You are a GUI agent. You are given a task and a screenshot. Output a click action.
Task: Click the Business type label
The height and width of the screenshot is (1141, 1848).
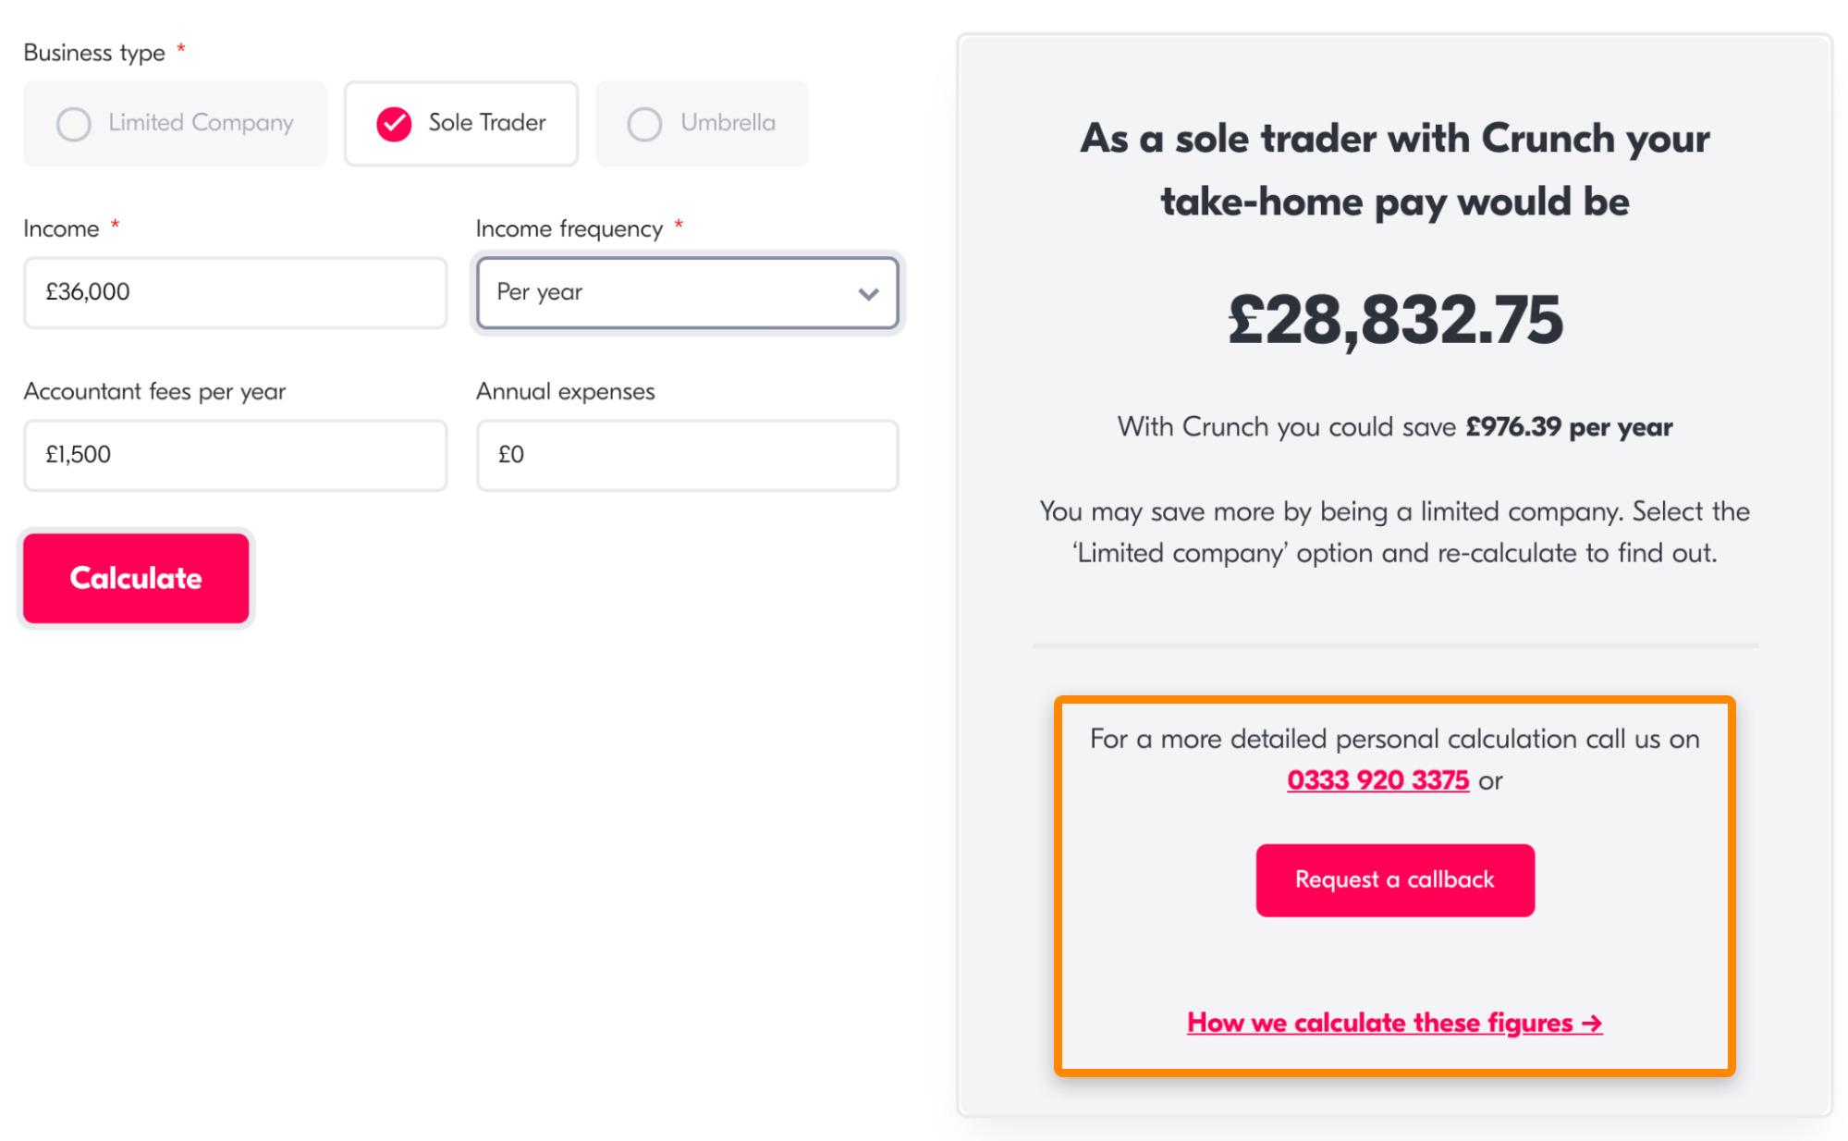coord(94,53)
